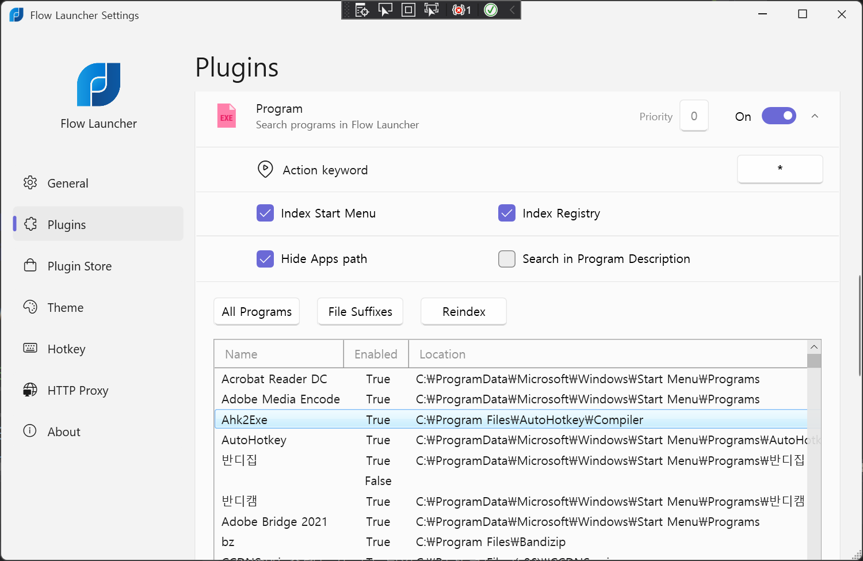Image resolution: width=863 pixels, height=561 pixels.
Task: Enable Search in Program Description
Action: tap(507, 259)
